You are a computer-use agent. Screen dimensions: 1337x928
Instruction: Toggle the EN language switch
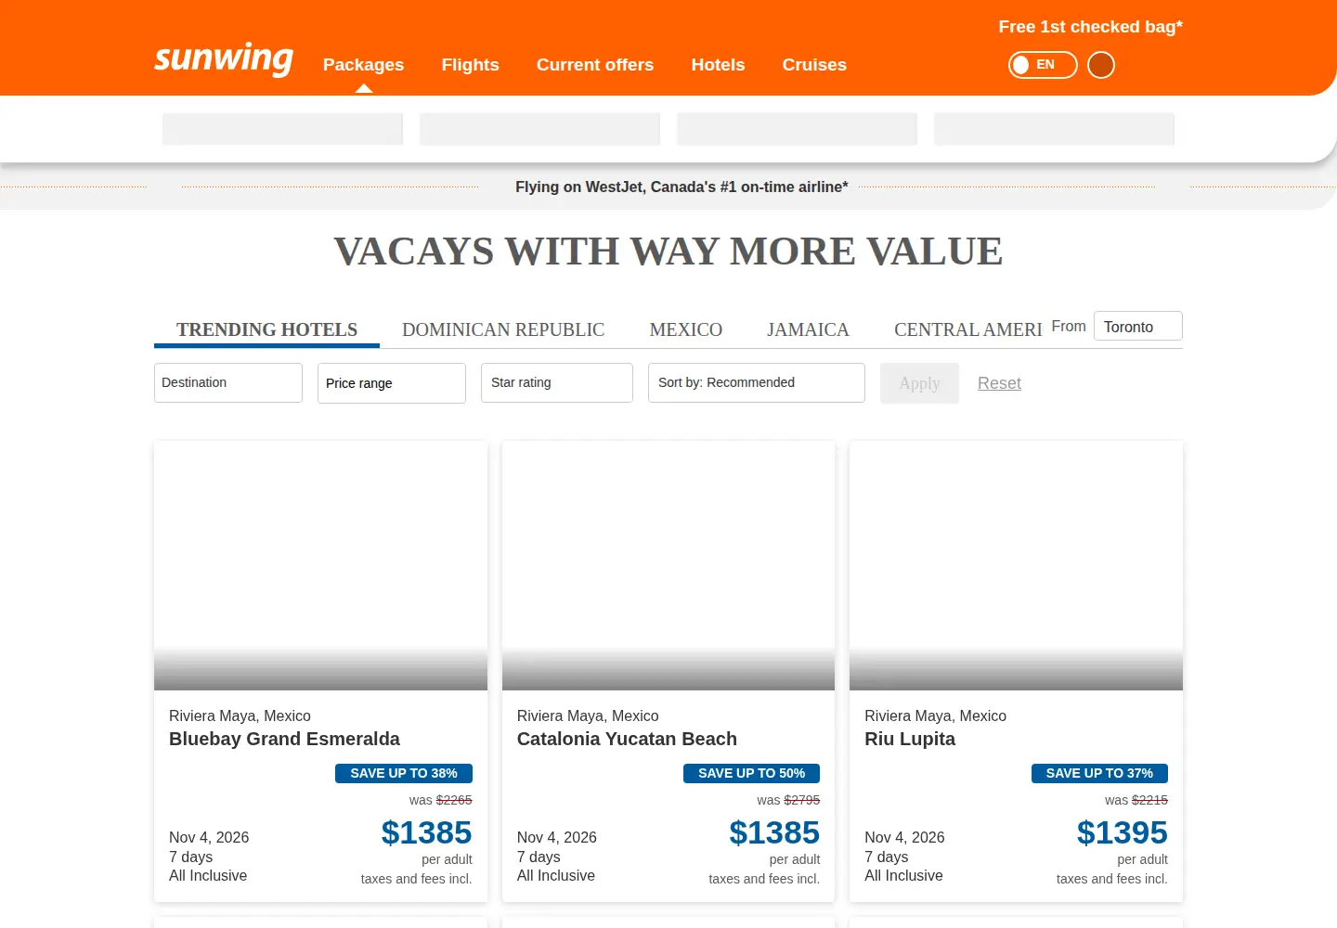point(1043,65)
